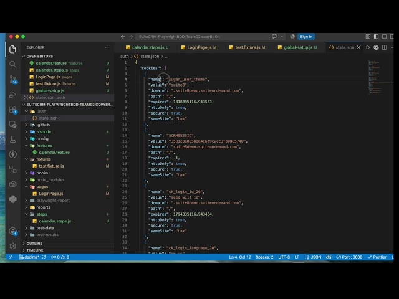
Task: Click the UTF-8 encoding status item
Action: (284, 257)
